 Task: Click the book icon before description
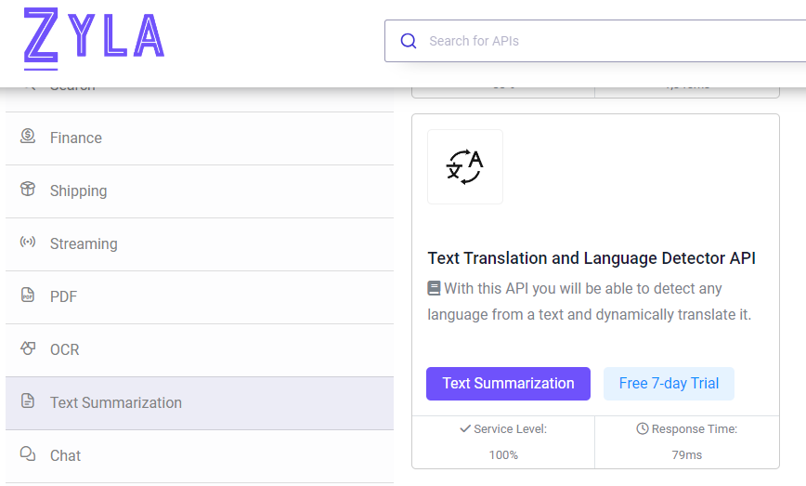click(x=434, y=288)
